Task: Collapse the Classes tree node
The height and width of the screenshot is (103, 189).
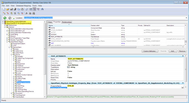Action: coord(5,27)
